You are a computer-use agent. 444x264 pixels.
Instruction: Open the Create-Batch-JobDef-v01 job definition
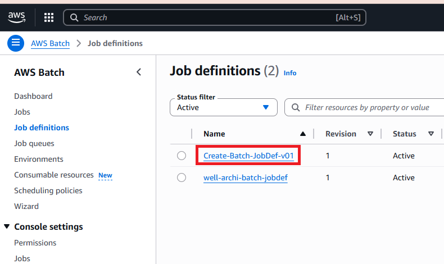pyautogui.click(x=248, y=156)
